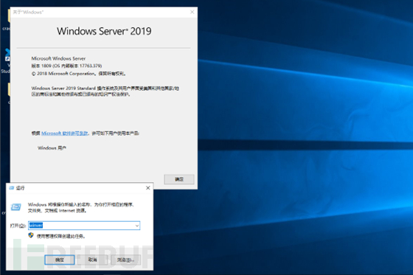Viewport: 413px width, 275px height.
Task: Click the Run program icon beside the description
Action: point(15,207)
